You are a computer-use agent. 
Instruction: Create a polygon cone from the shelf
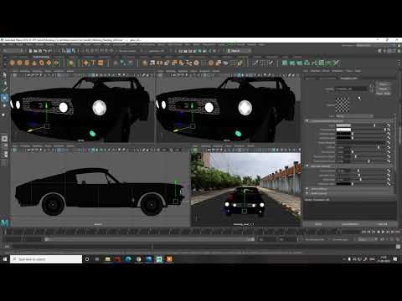(x=34, y=63)
